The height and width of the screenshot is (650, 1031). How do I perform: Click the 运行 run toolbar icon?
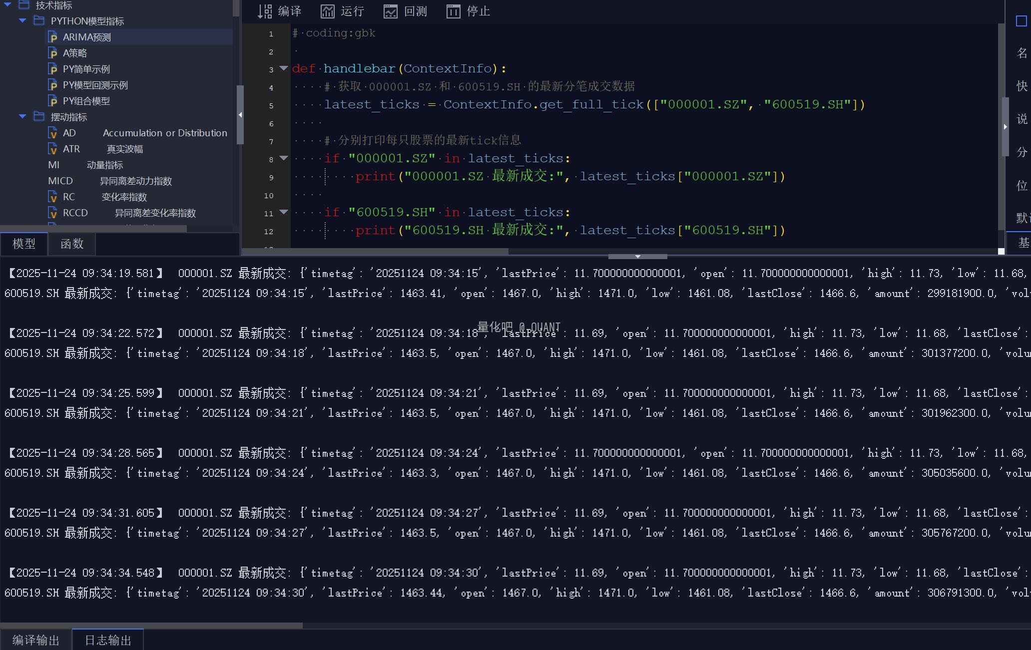[x=328, y=11]
